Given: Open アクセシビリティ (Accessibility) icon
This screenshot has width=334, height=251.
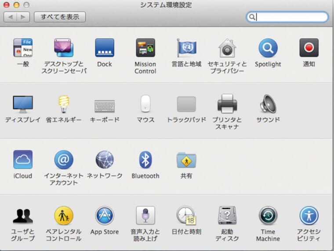Looking at the screenshot, I should 309,215.
